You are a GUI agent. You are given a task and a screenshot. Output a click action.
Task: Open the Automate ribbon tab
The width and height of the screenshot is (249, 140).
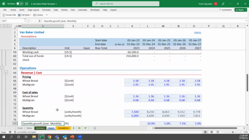point(82,10)
